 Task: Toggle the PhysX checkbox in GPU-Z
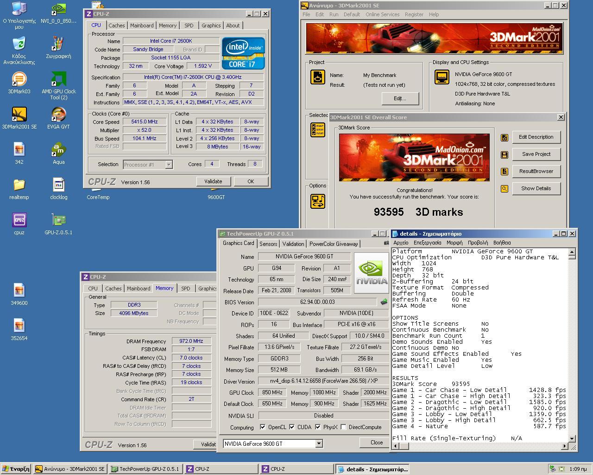tap(318, 427)
